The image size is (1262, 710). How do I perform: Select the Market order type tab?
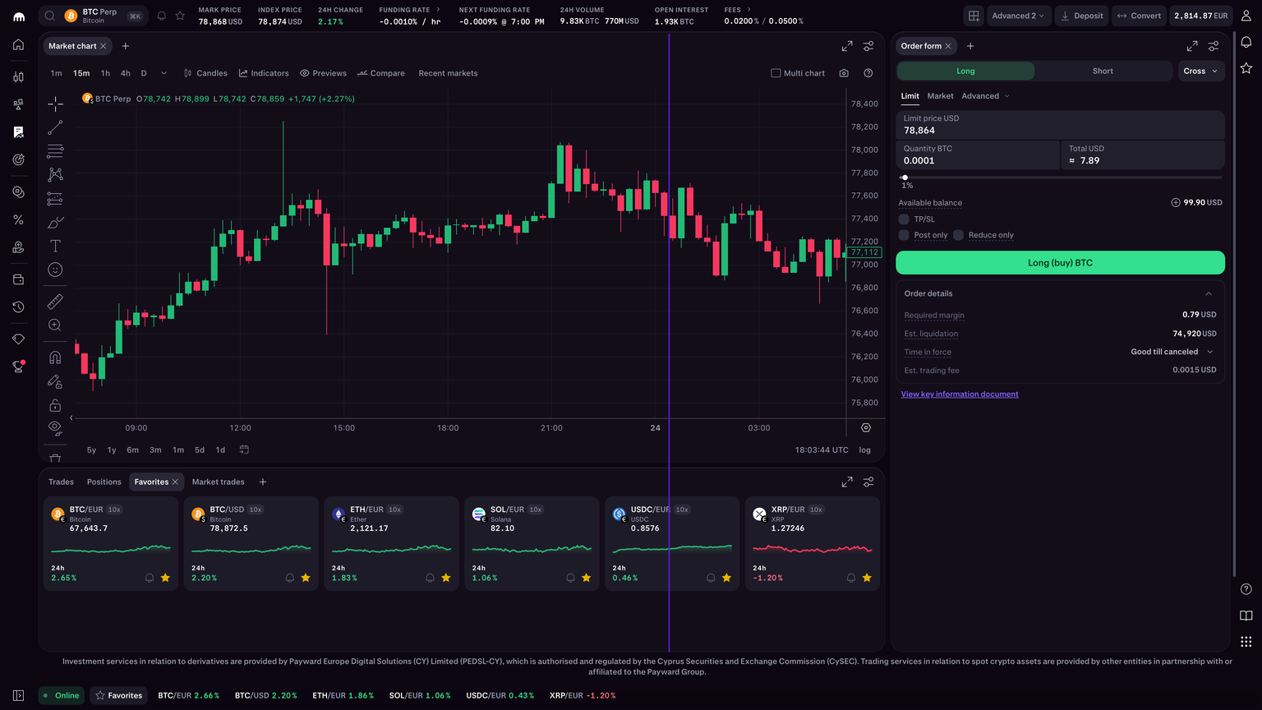[x=941, y=96]
